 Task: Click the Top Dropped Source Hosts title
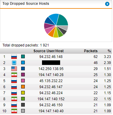click(x=26, y=4)
